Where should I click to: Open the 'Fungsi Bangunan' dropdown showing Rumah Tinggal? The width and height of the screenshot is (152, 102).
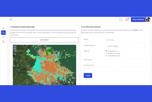126,46
